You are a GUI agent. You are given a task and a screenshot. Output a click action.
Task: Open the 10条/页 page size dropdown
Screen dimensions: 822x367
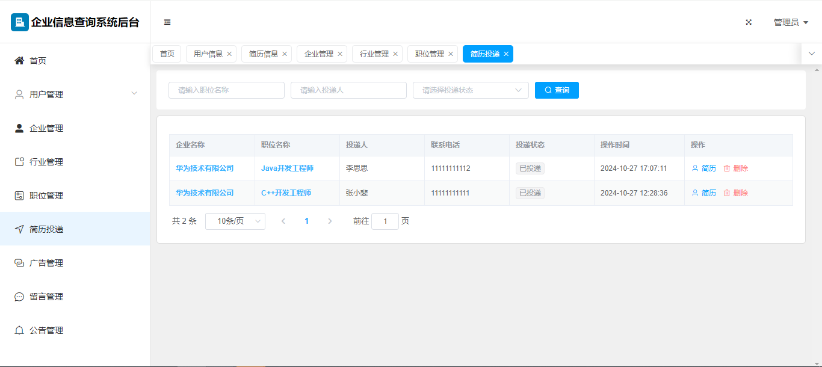(235, 221)
